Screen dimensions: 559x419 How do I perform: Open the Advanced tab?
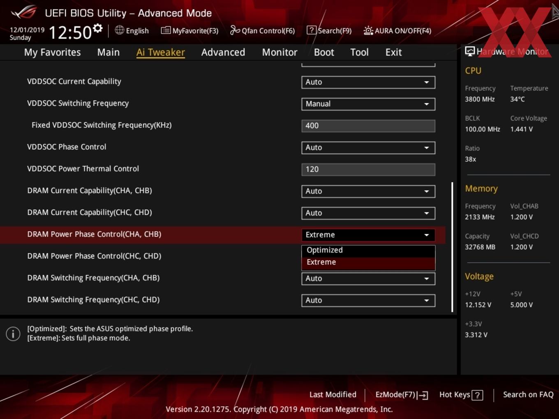[223, 52]
